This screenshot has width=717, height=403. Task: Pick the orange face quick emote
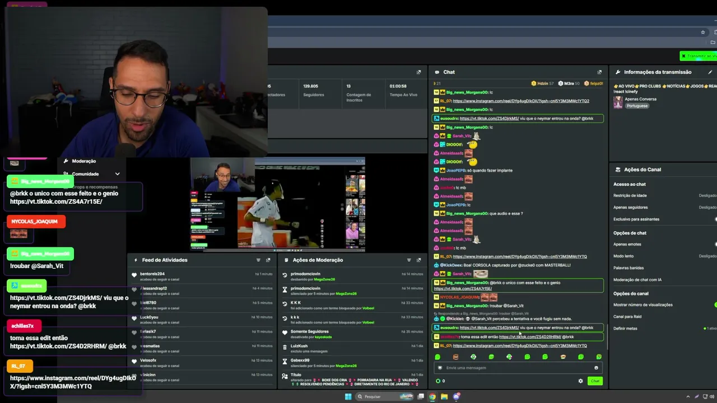pyautogui.click(x=455, y=357)
